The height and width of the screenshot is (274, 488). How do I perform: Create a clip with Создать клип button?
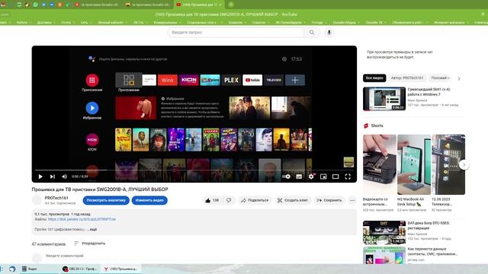coord(293,200)
